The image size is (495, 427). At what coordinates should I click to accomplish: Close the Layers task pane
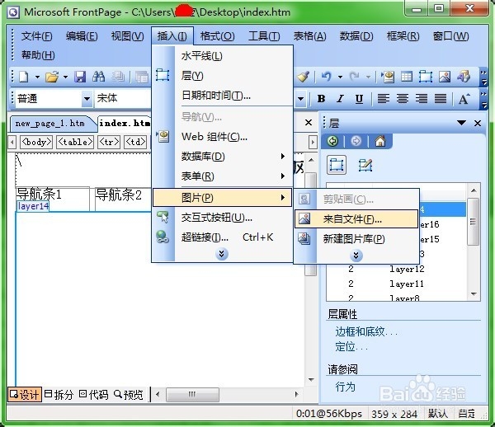(478, 123)
